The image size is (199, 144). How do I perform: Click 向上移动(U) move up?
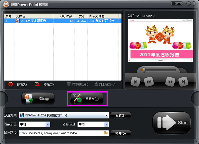[x=105, y=84]
